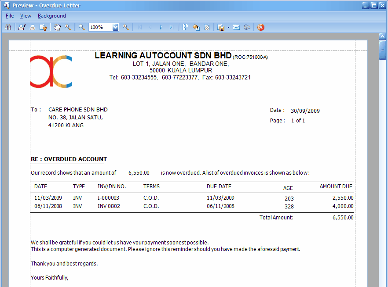Click the send by e-mail envelope icon
388x287 pixels.
click(236, 27)
